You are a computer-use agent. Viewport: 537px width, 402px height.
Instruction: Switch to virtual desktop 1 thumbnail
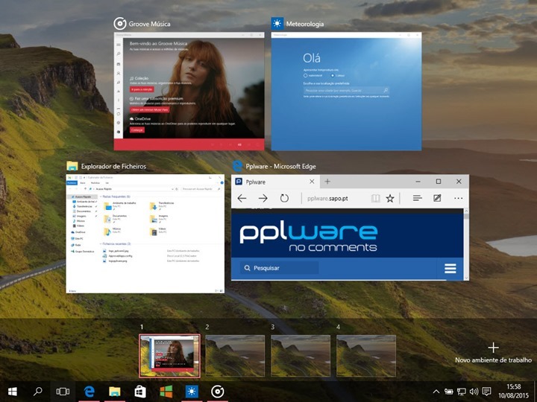[x=169, y=356]
